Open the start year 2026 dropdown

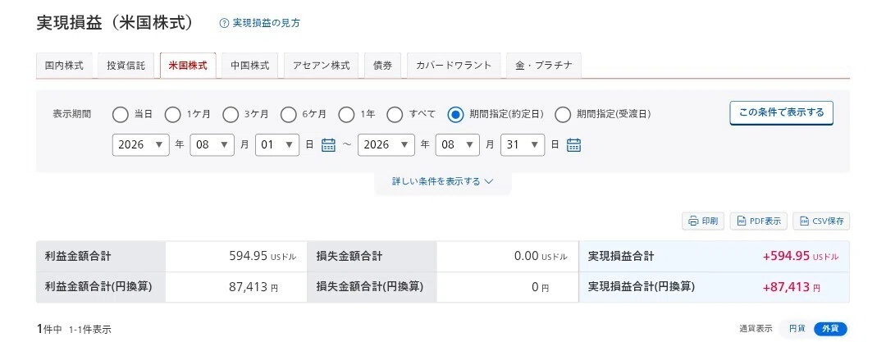pyautogui.click(x=141, y=144)
